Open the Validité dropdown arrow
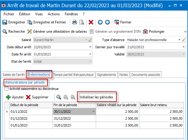The height and width of the screenshot is (140, 188). (x=184, y=54)
